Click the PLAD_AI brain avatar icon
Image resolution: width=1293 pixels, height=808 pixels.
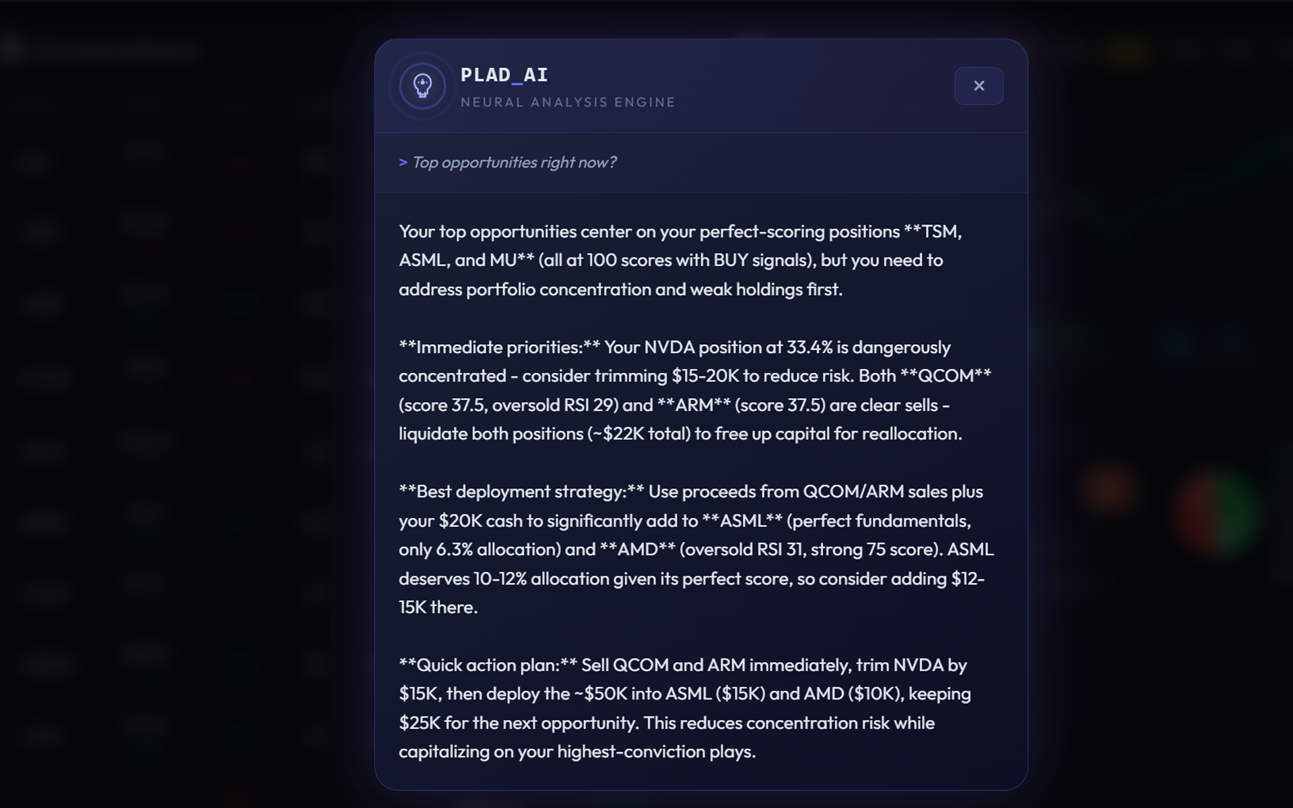tap(422, 86)
